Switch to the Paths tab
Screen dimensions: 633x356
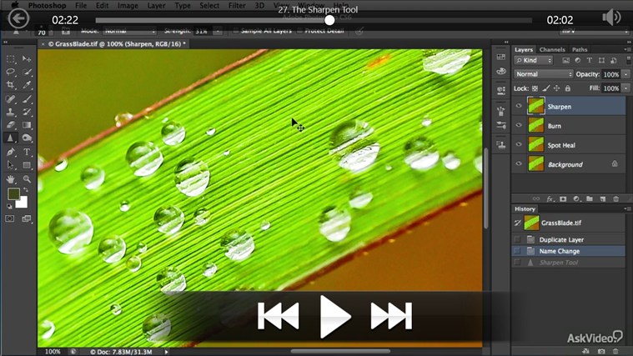(580, 49)
